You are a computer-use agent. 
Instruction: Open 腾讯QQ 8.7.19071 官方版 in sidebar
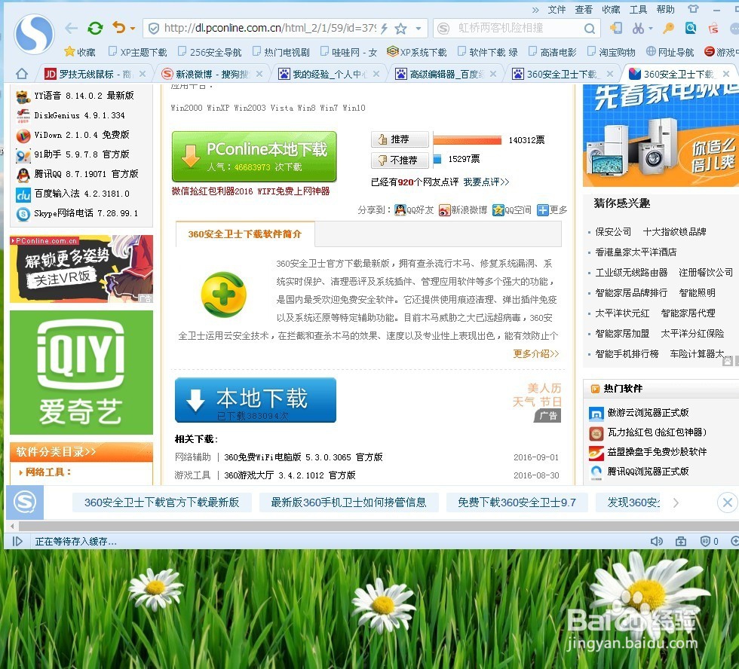tap(86, 174)
